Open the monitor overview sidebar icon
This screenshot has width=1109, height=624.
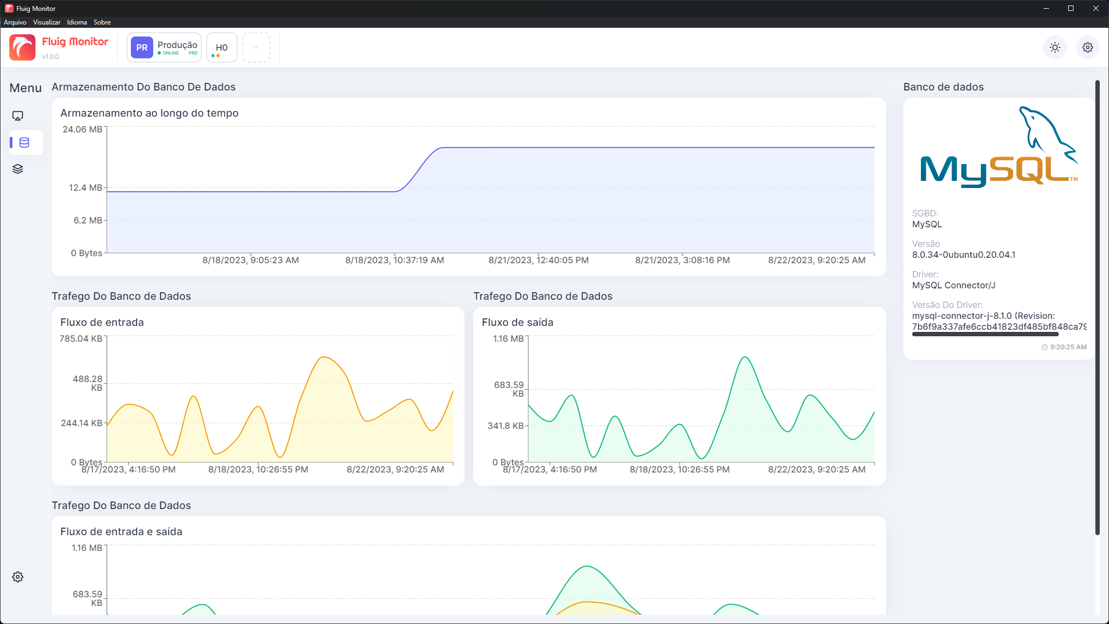18,116
